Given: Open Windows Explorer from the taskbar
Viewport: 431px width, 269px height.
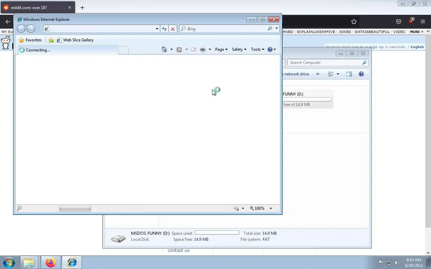Looking at the screenshot, I should tap(29, 262).
